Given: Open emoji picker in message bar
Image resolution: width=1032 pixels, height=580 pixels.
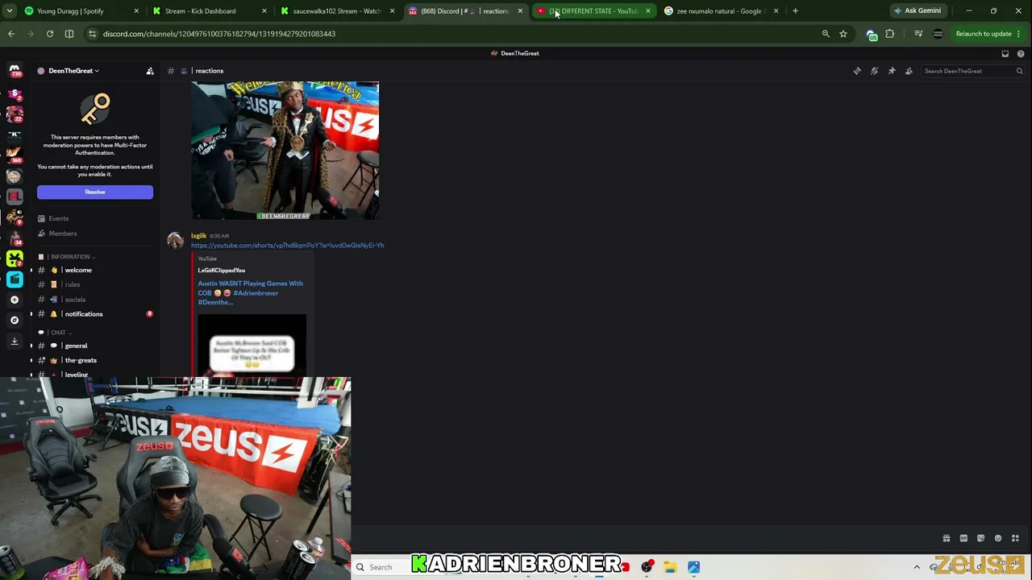Looking at the screenshot, I should pos(998,538).
